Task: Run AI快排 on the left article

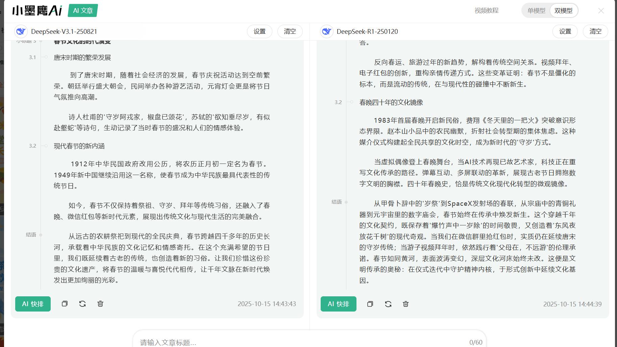Action: click(33, 304)
